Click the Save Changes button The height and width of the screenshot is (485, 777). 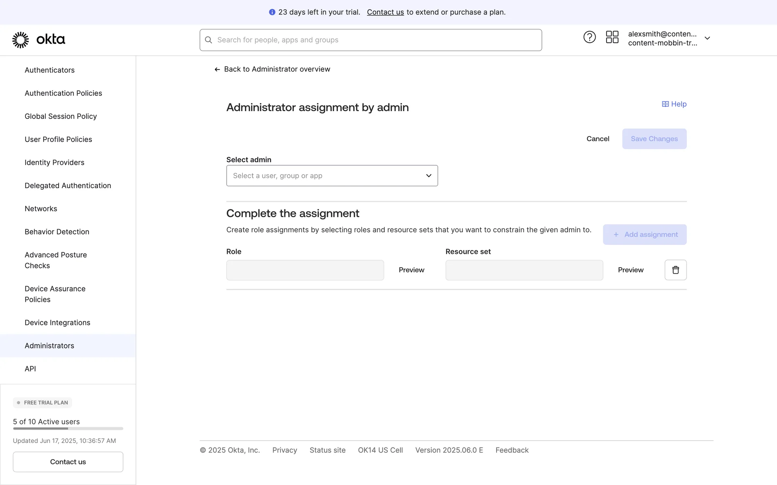[x=654, y=139]
